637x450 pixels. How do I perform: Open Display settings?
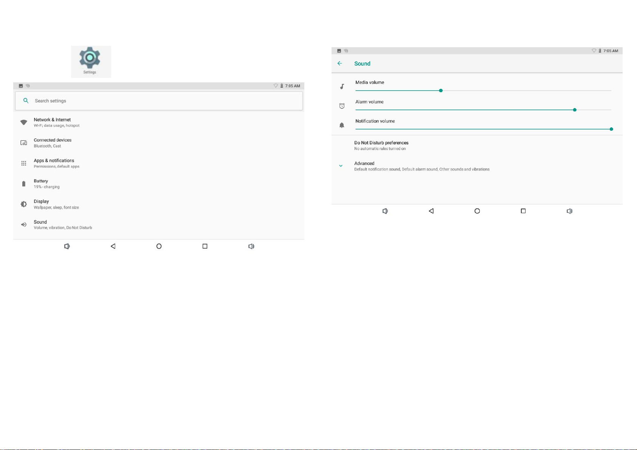42,204
